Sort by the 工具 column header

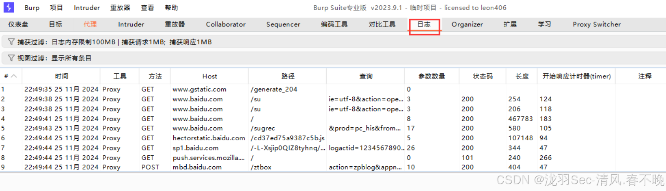[x=120, y=76]
